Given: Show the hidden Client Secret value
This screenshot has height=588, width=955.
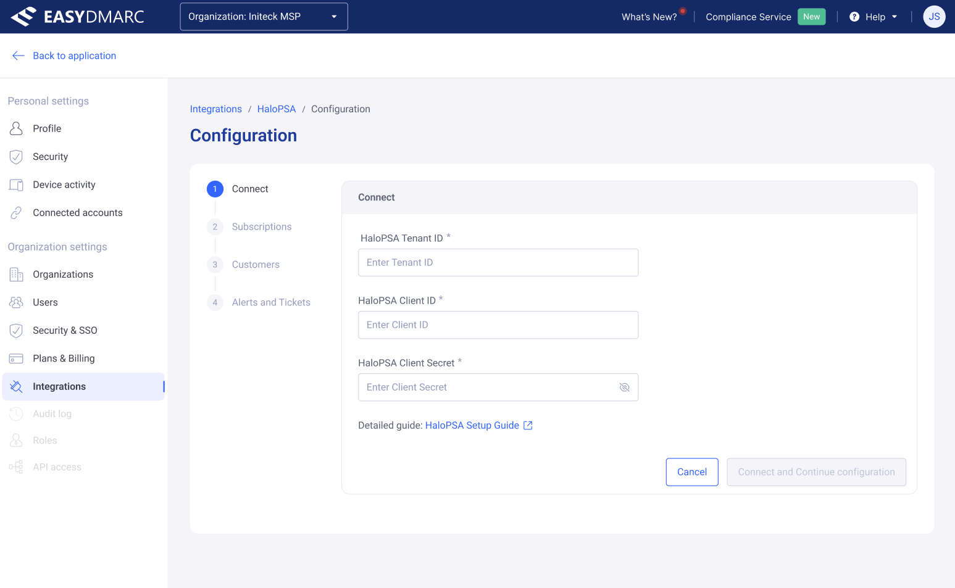Looking at the screenshot, I should coord(624,387).
